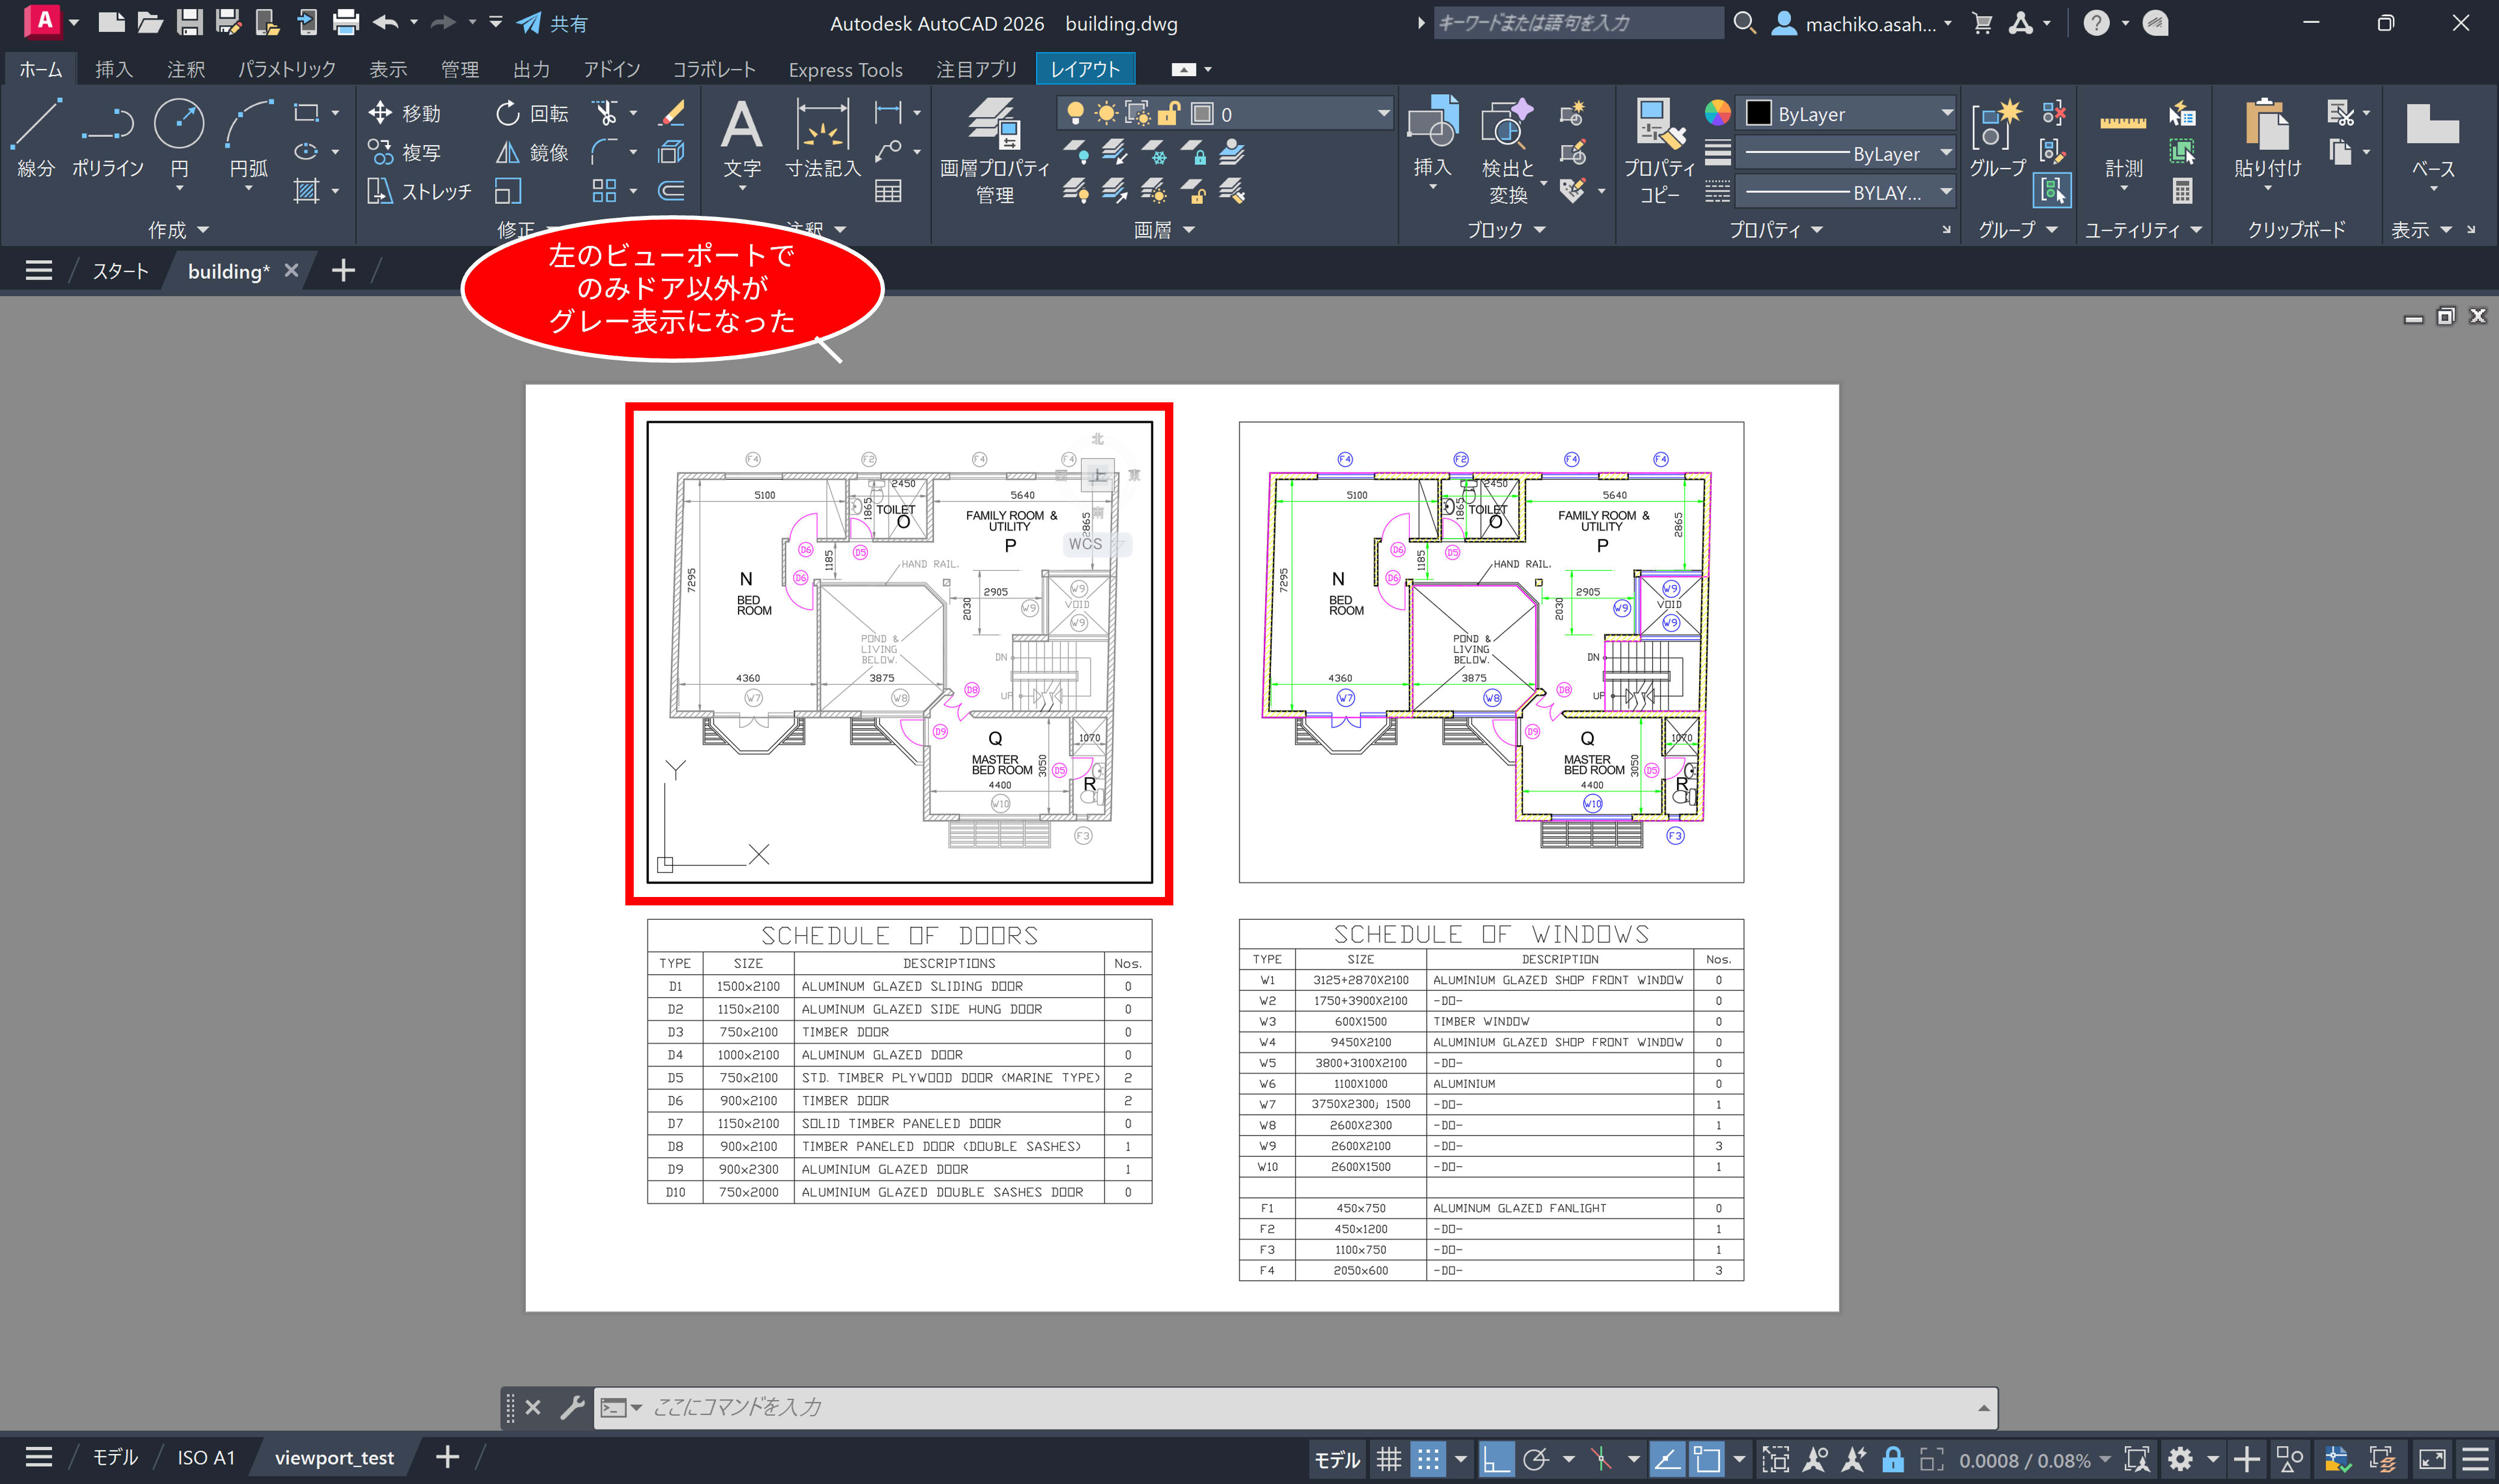Toggle ortho mode in status bar
The height and width of the screenshot is (1484, 2499).
tap(1496, 1460)
